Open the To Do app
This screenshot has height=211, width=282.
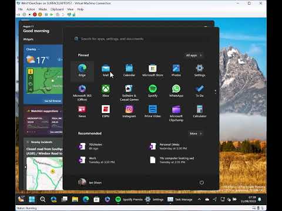pyautogui.click(x=200, y=91)
